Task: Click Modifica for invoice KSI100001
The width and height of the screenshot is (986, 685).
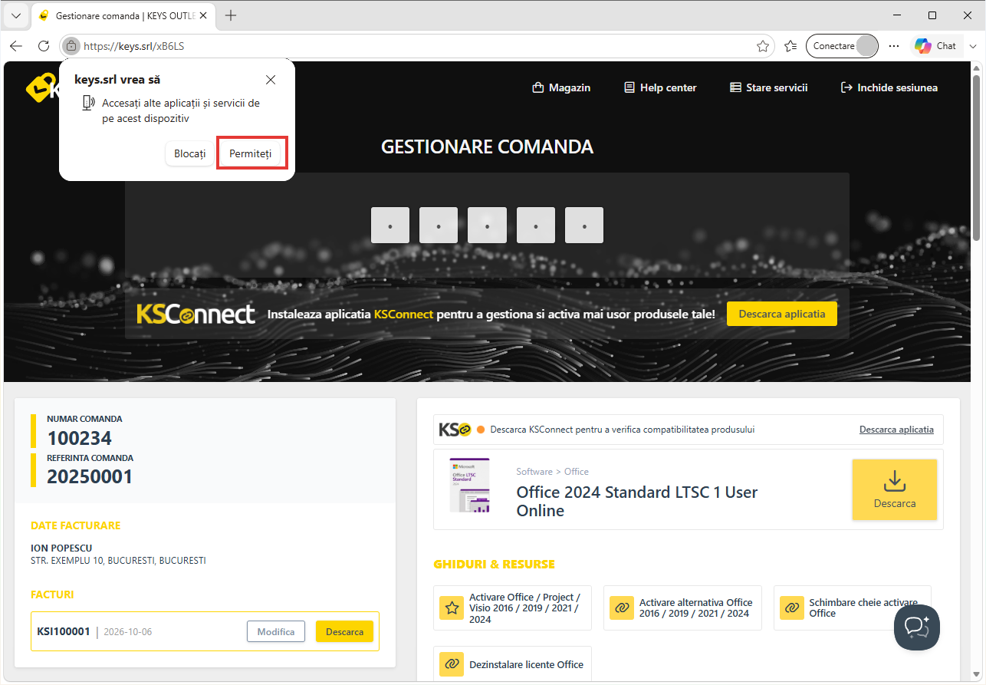Action: coord(276,631)
